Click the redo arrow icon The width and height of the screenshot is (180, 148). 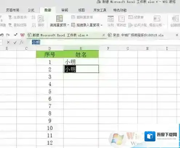8,35
